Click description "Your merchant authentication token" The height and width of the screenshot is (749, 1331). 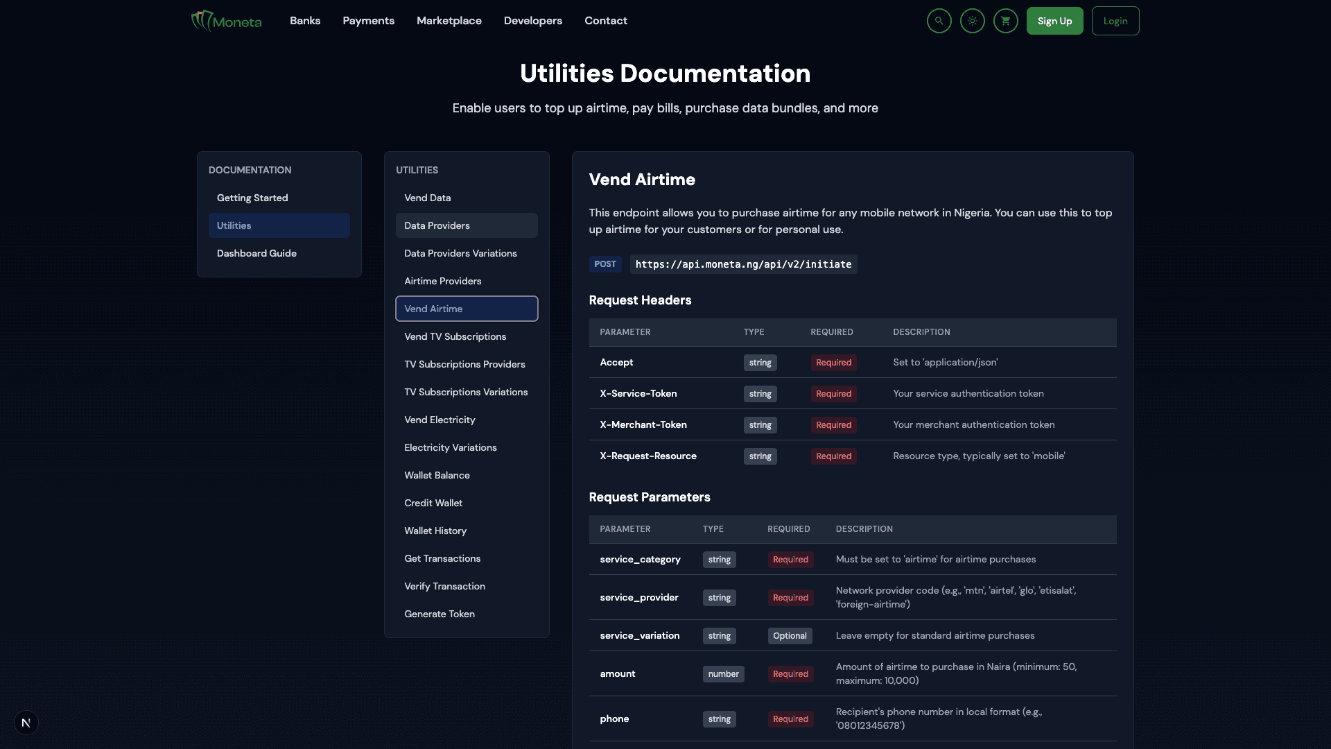coord(973,424)
